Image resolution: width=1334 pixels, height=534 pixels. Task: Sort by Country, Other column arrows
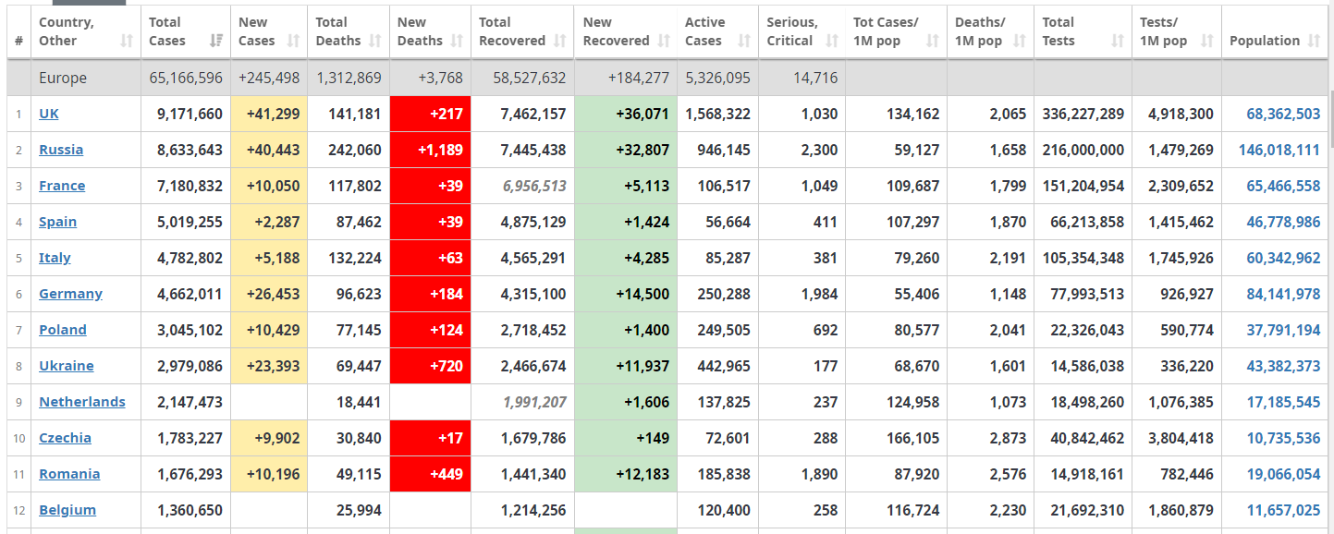(x=127, y=41)
